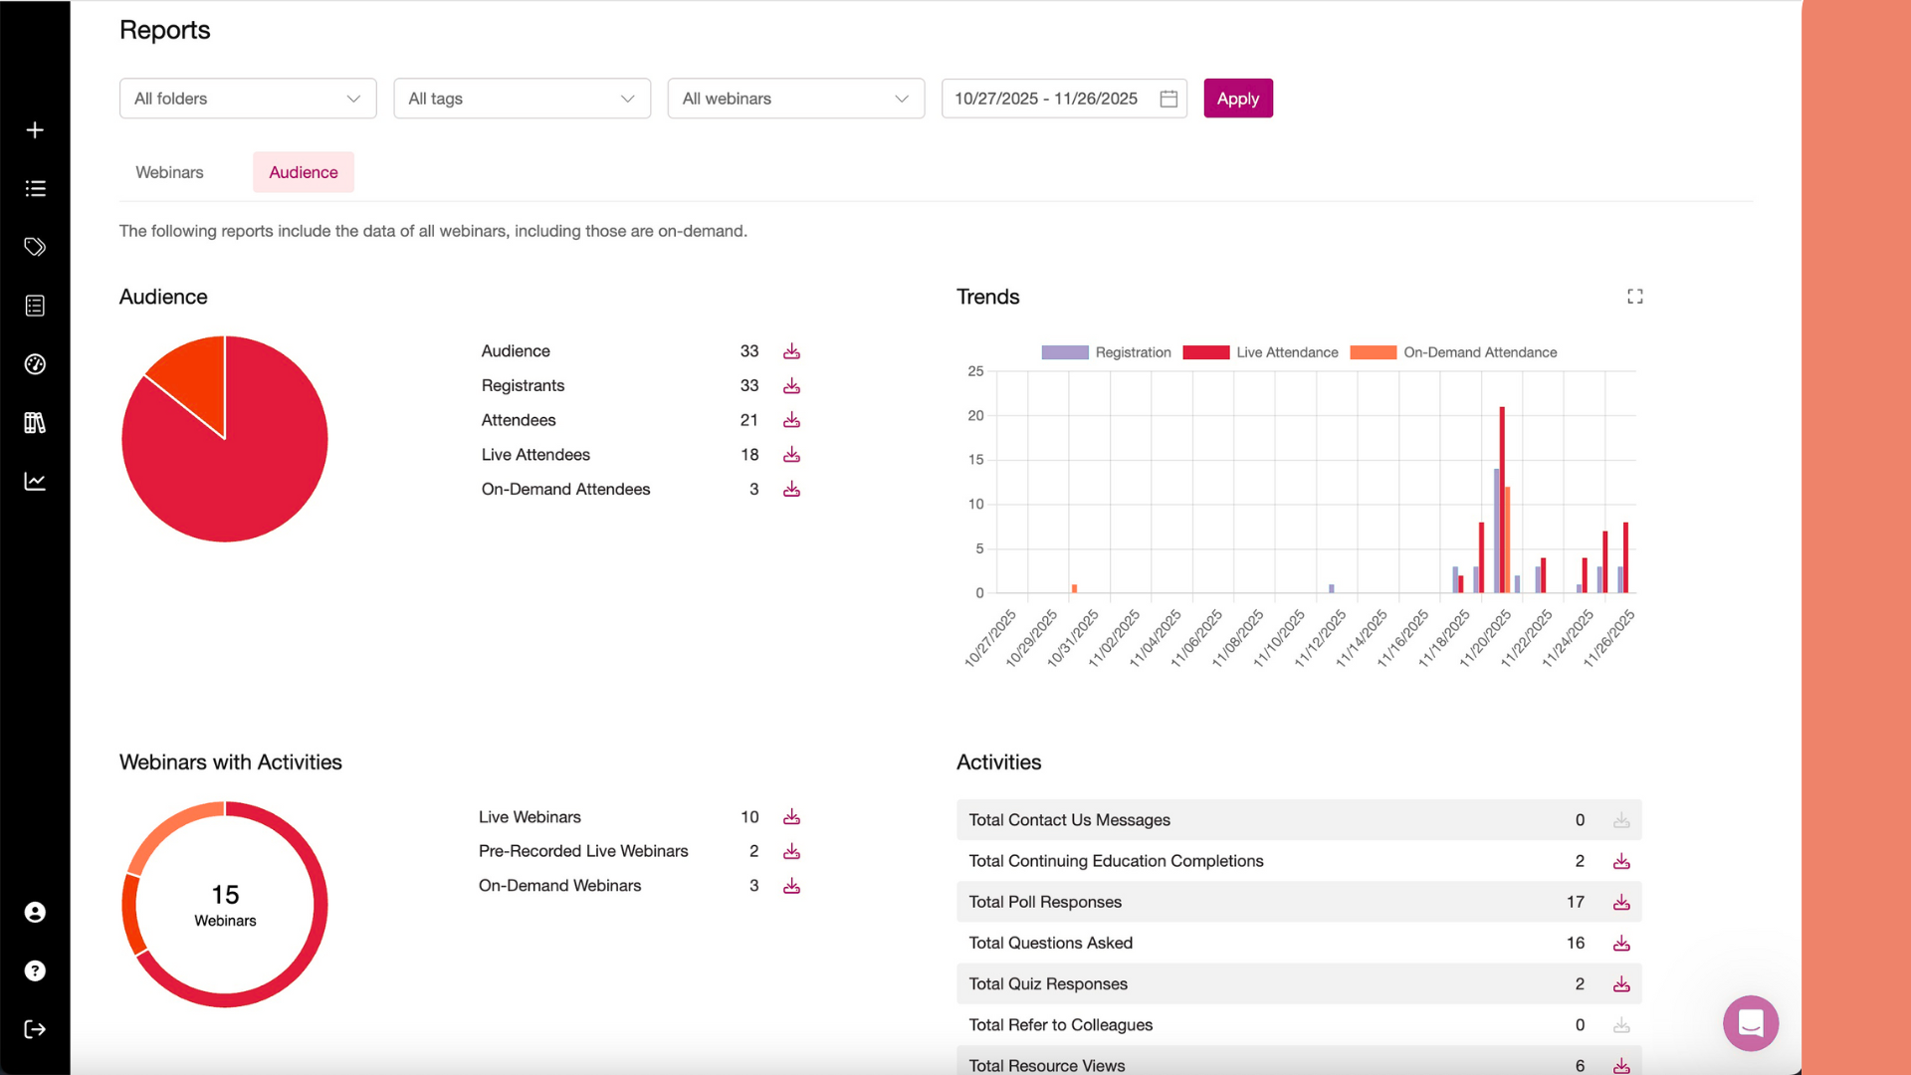The image size is (1911, 1075).
Task: Select the Audience tab
Action: coord(303,171)
